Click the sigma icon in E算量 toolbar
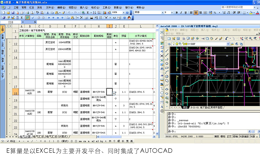The image size is (260, 159). [x=21, y=18]
